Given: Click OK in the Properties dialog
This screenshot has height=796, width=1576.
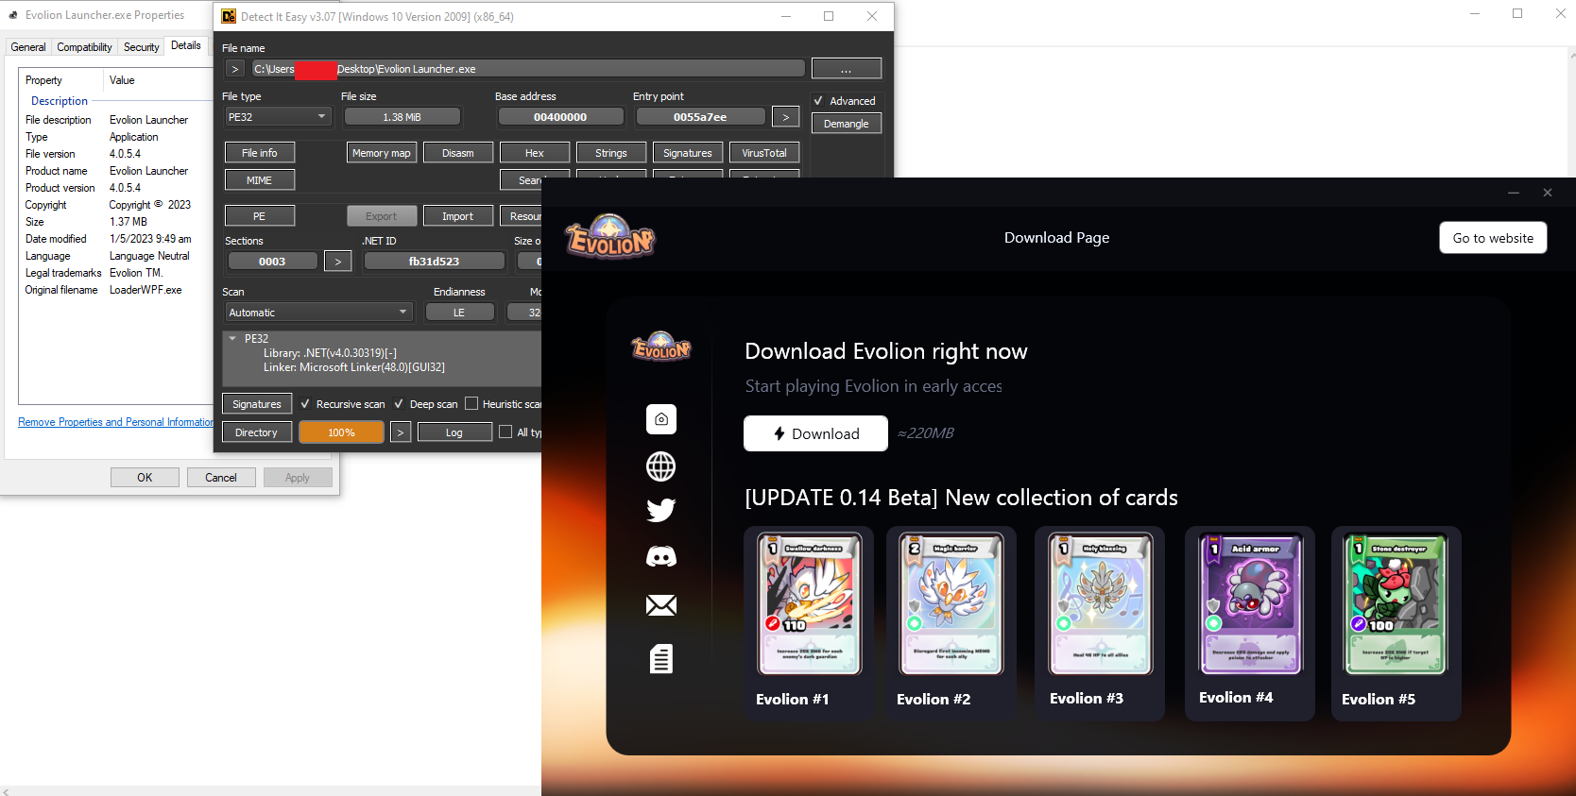Looking at the screenshot, I should click(145, 478).
